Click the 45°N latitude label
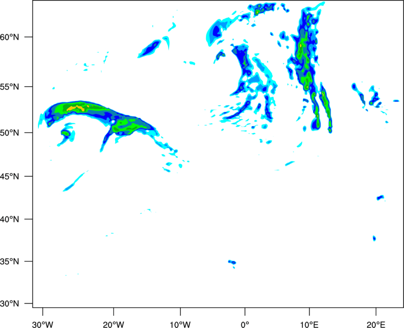This screenshot has width=404, height=328. click(x=10, y=176)
